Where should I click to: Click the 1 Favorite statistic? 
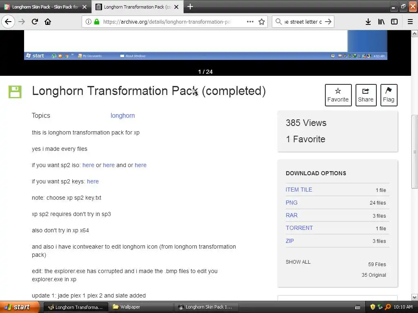[x=305, y=139]
